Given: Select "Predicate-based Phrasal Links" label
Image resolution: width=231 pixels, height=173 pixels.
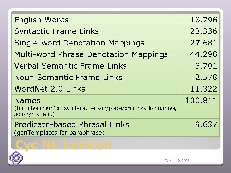Looking at the screenshot, I should tap(72, 124).
